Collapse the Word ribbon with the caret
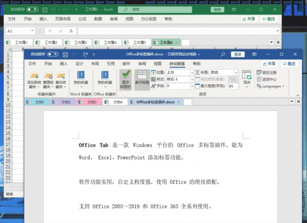This screenshot has height=223, width=307. [298, 95]
